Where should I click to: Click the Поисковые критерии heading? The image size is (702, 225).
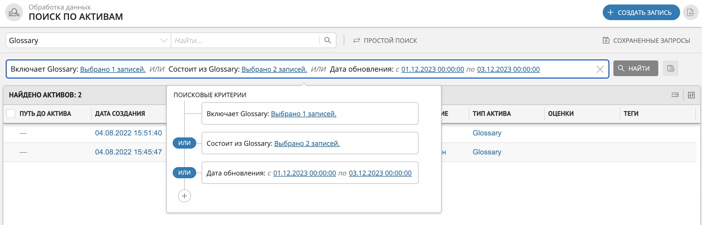click(x=210, y=95)
